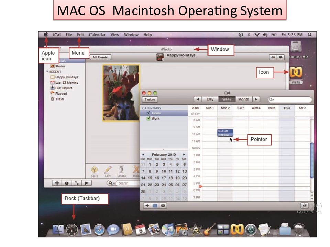Open Time Machine in the Dock
The image size is (330, 247).
[x=251, y=230]
